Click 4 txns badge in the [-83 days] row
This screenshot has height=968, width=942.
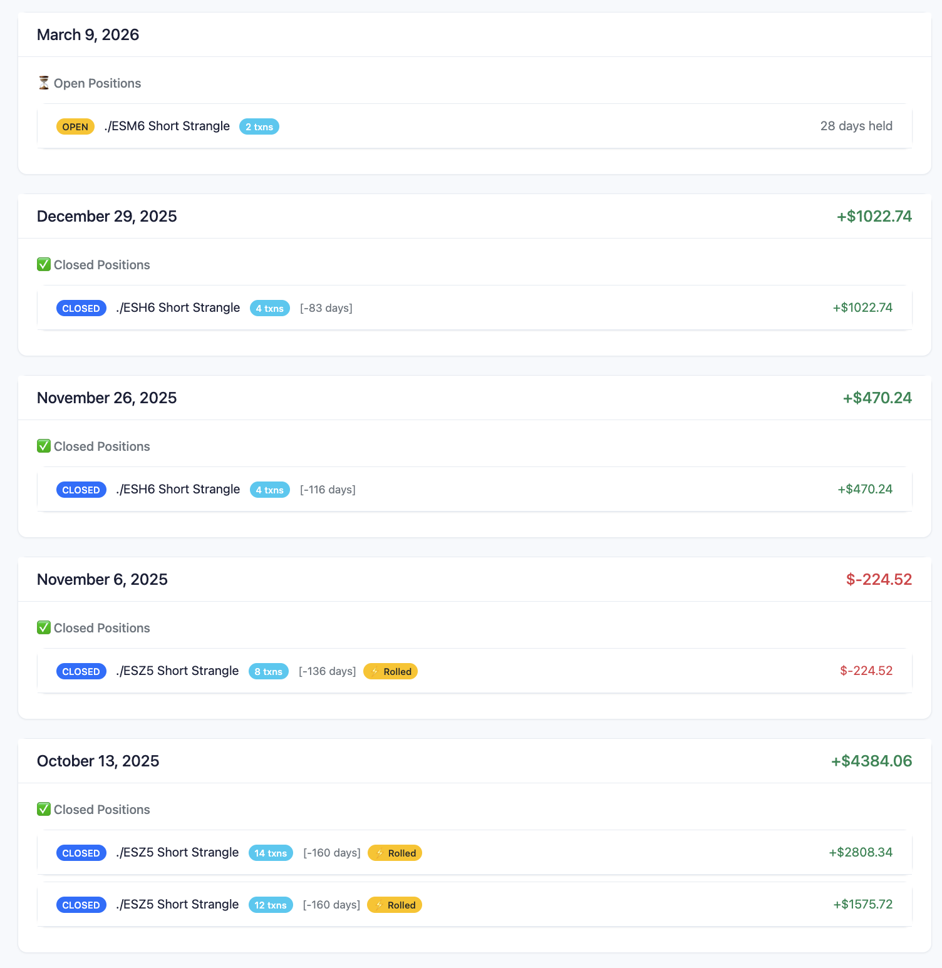click(270, 308)
